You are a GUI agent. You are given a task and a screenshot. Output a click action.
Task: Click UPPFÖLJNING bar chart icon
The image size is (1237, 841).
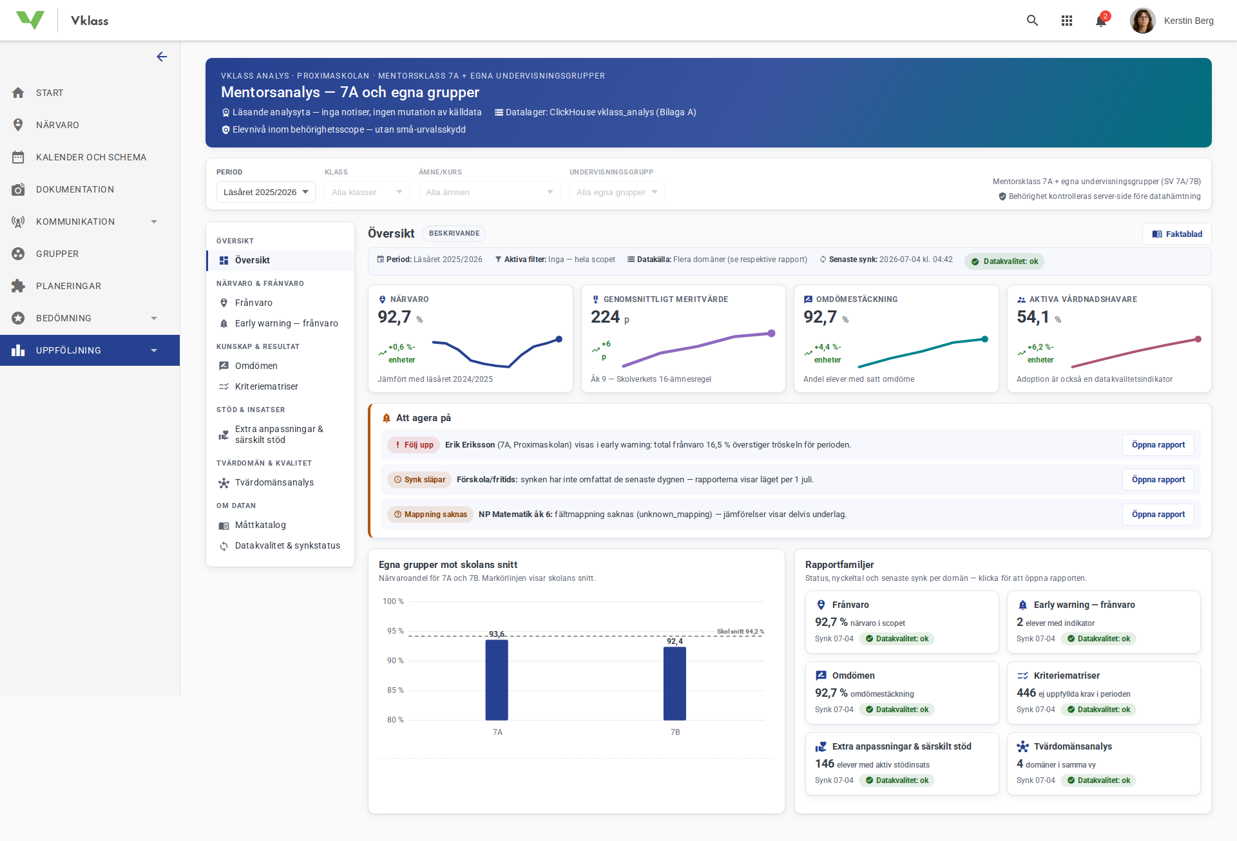click(18, 350)
